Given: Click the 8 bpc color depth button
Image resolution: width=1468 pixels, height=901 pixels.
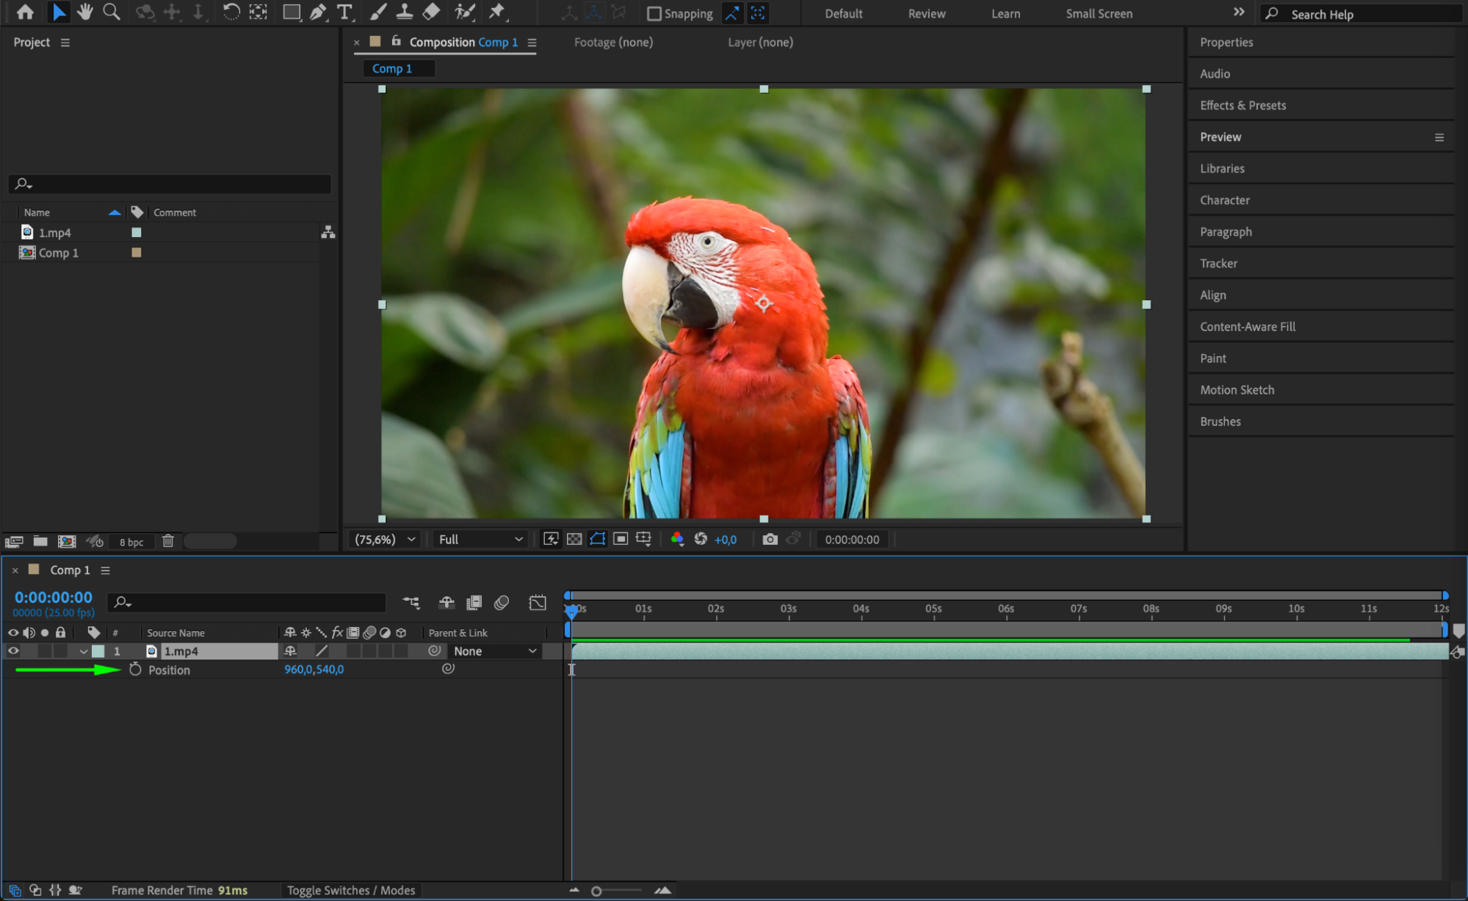Looking at the screenshot, I should [x=131, y=542].
